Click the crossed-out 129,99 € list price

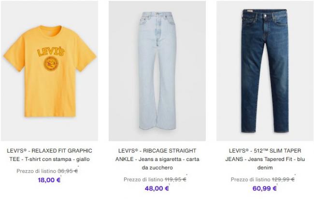click(283, 179)
